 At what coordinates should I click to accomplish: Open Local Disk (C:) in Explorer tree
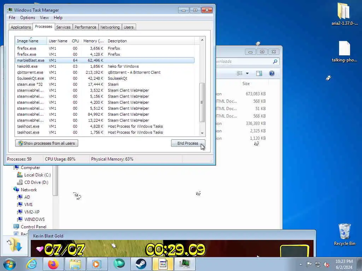[37, 175]
